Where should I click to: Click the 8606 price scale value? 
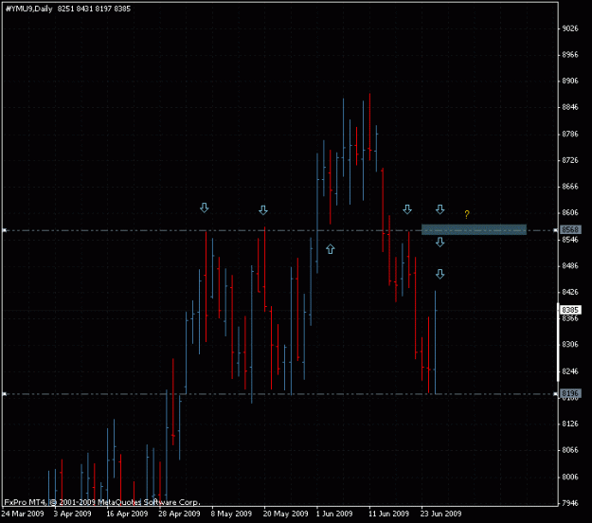click(x=570, y=212)
